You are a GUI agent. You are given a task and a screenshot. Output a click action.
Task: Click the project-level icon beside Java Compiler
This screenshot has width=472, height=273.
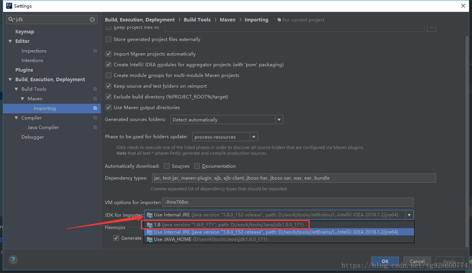point(95,128)
